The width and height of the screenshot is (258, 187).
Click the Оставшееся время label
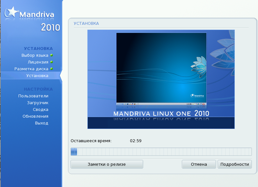click(x=91, y=141)
